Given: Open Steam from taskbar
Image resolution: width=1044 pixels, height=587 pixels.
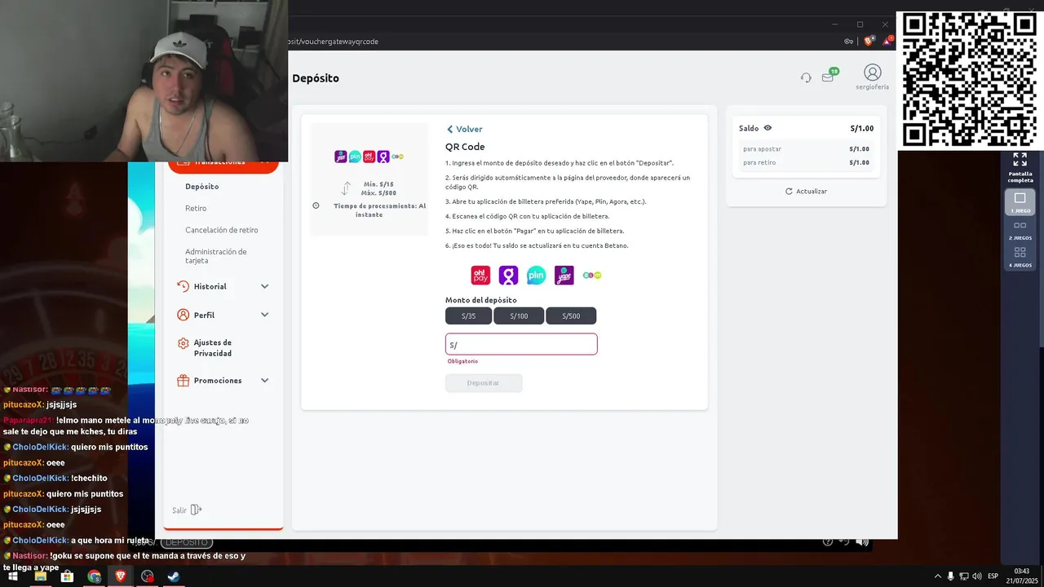Looking at the screenshot, I should [174, 576].
